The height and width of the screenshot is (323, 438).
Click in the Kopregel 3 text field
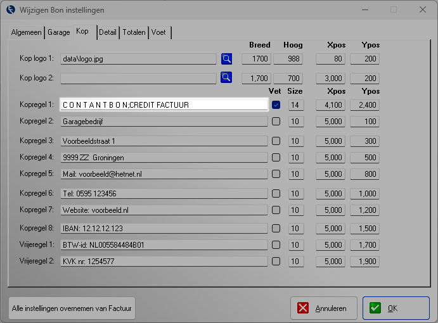(164, 141)
